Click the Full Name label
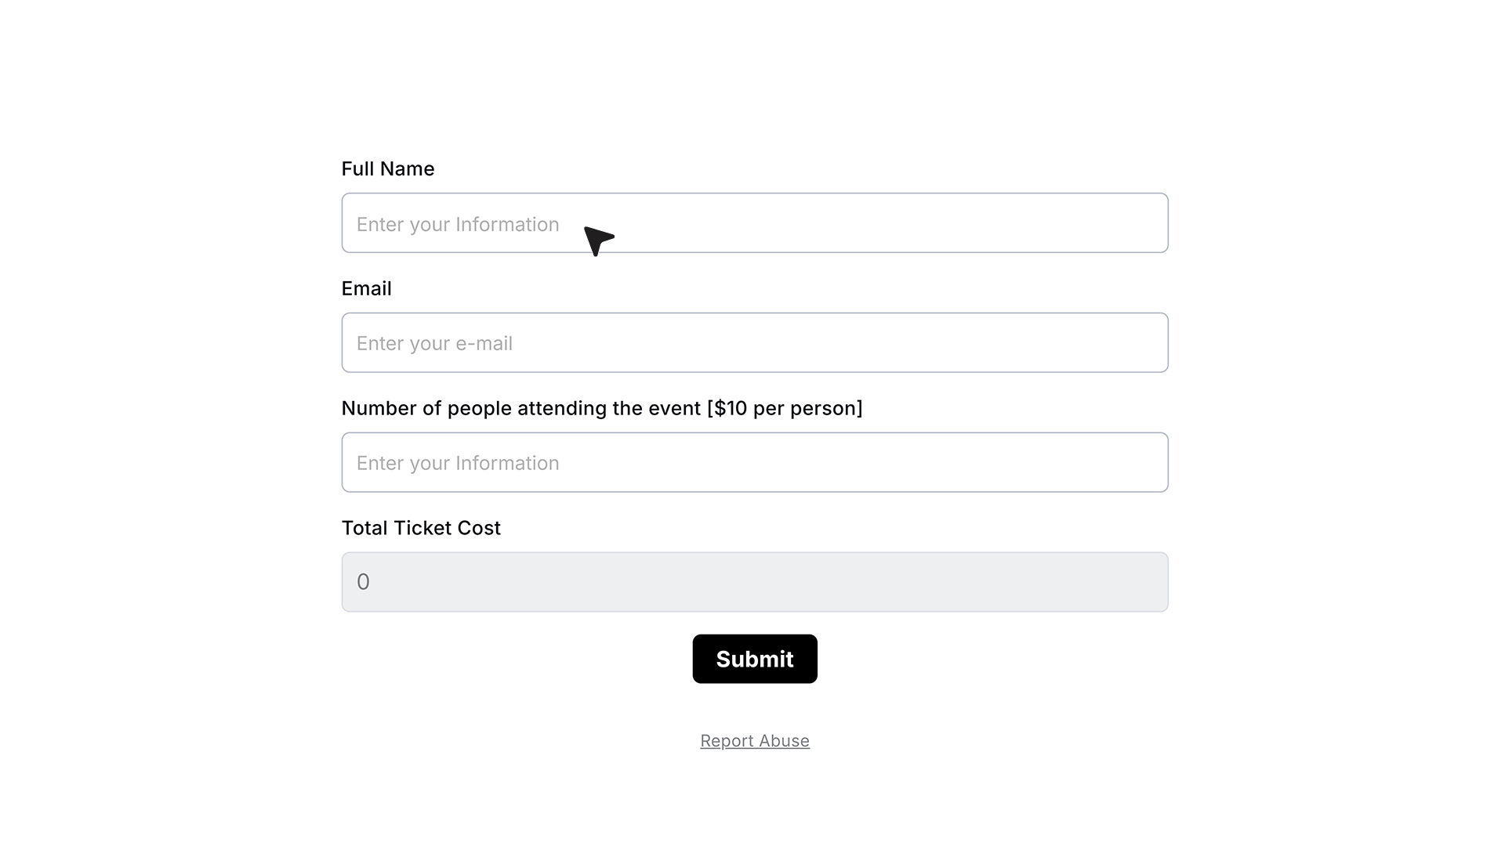 click(388, 169)
